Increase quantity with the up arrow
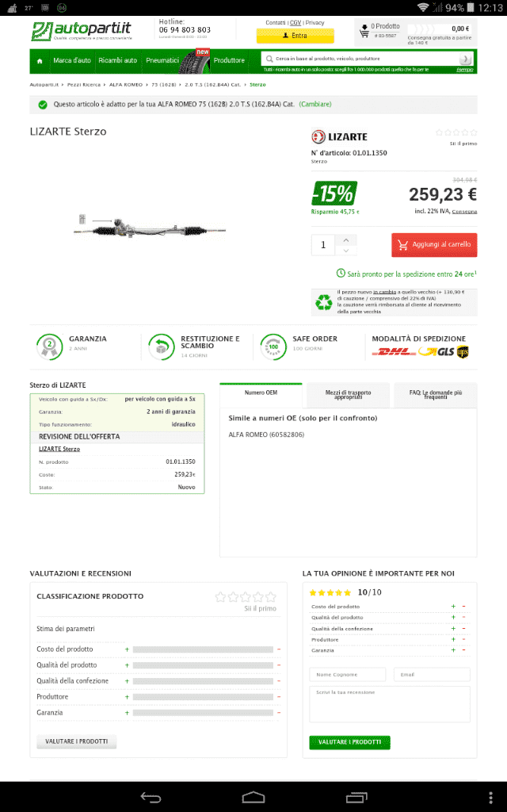The image size is (507, 812). click(346, 239)
